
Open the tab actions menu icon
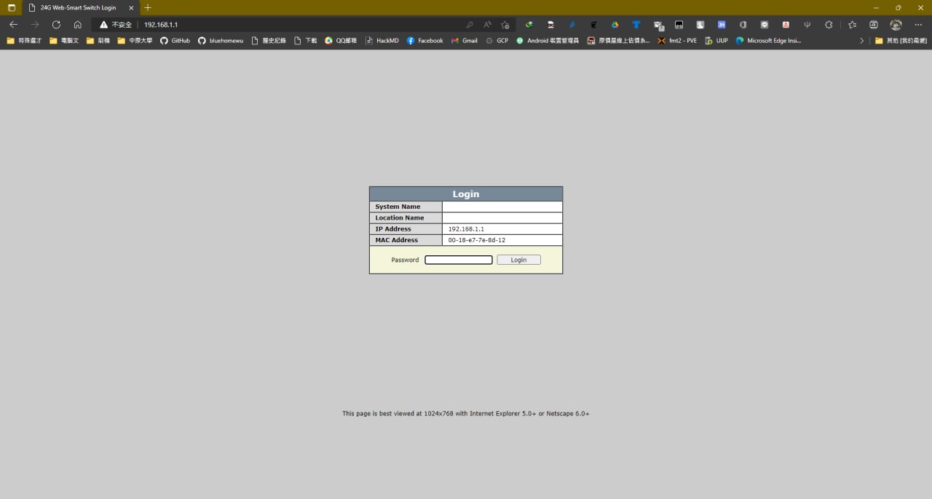click(x=11, y=7)
